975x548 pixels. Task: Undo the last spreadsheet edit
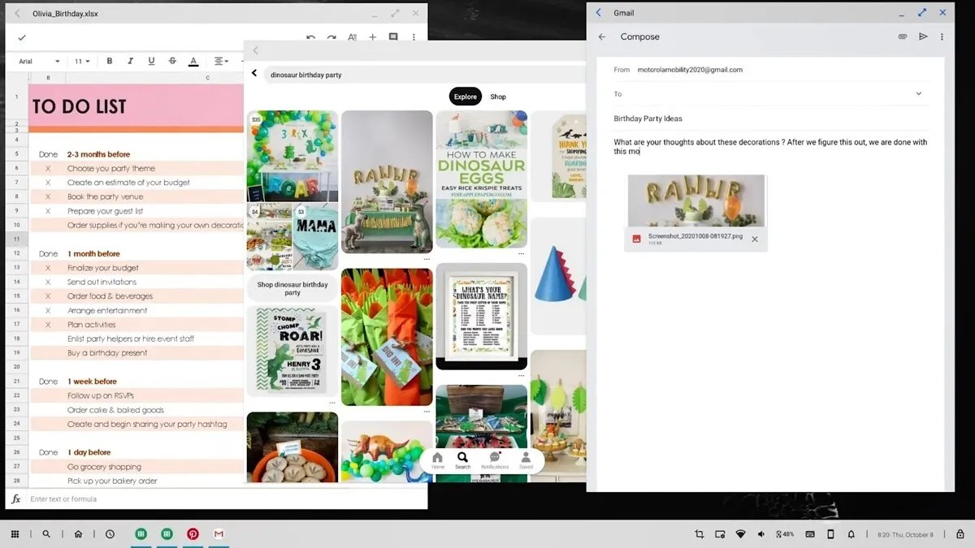point(310,37)
